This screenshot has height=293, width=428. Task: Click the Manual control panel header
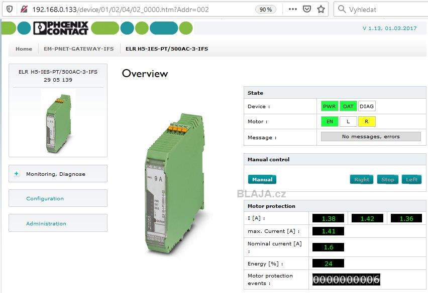[335, 159]
